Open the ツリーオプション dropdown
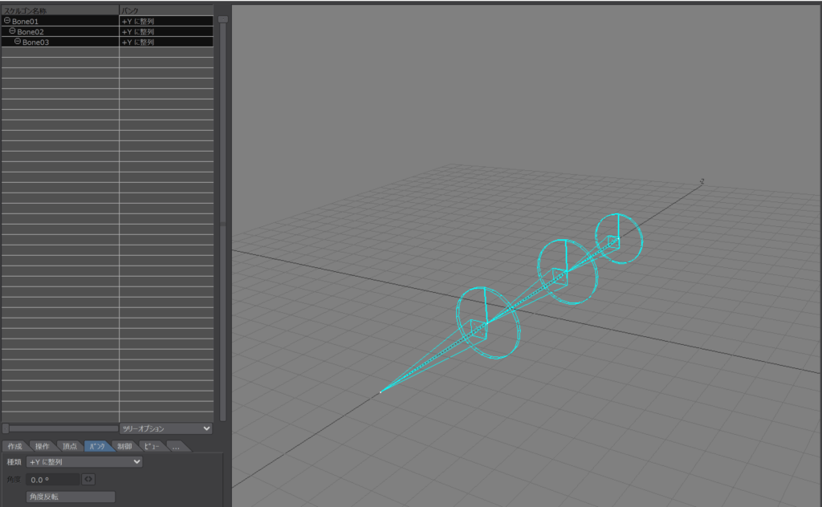 coord(165,428)
